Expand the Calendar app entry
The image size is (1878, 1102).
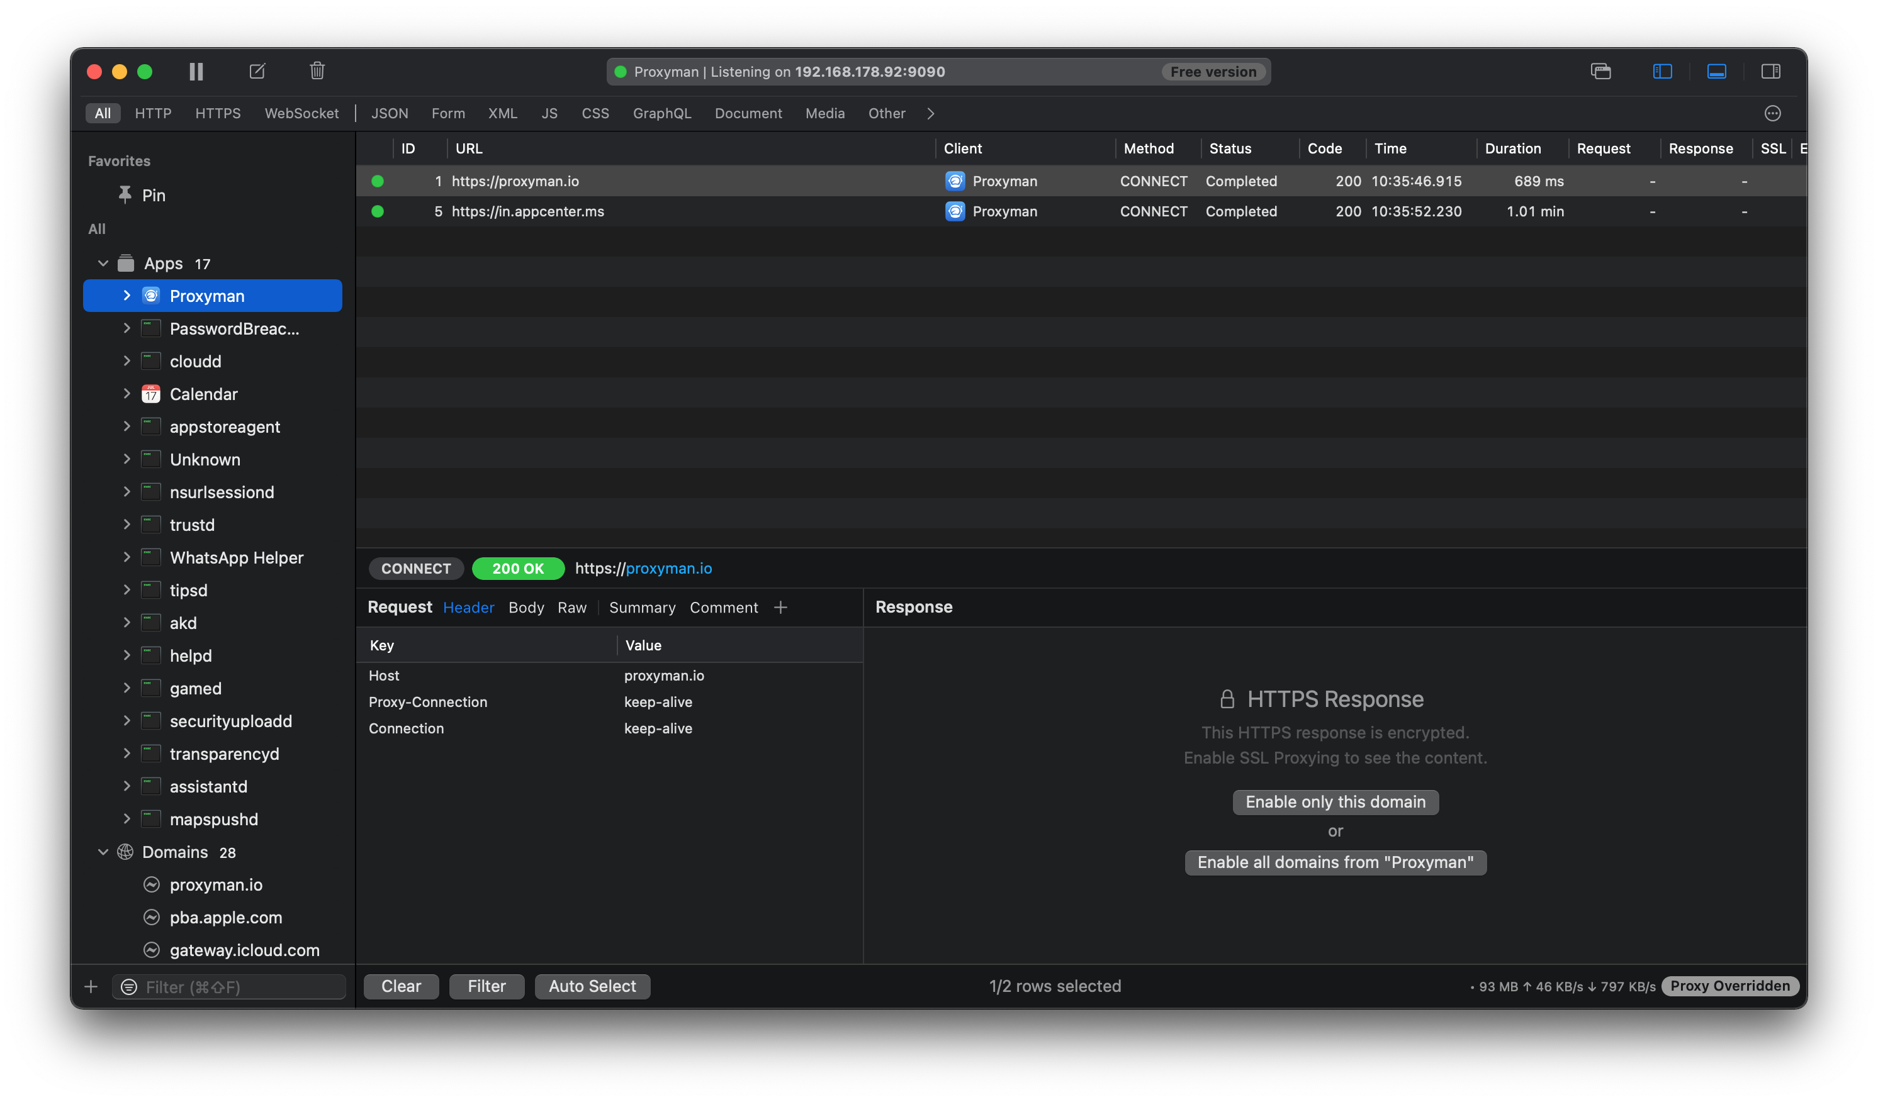(127, 394)
